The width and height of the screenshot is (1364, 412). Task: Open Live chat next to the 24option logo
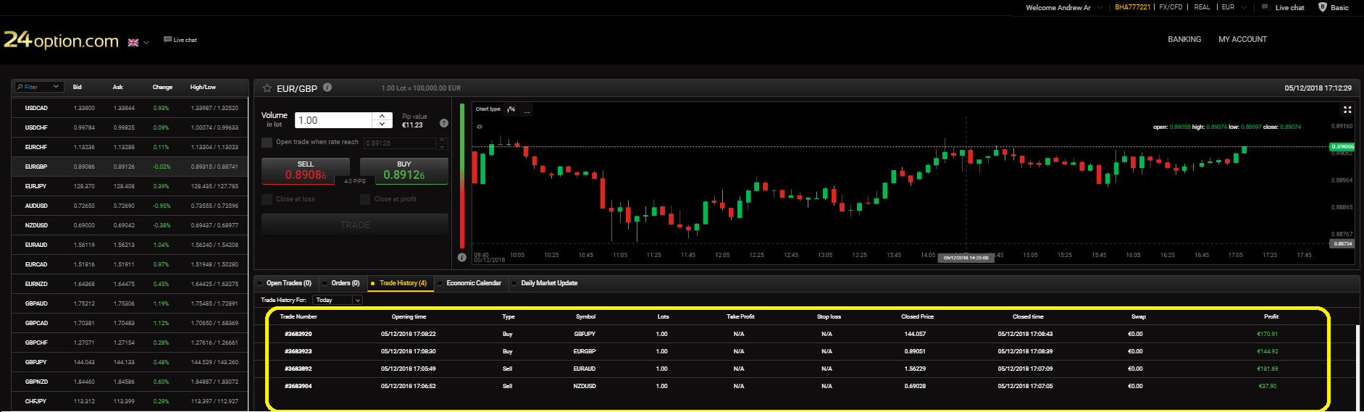click(x=180, y=40)
